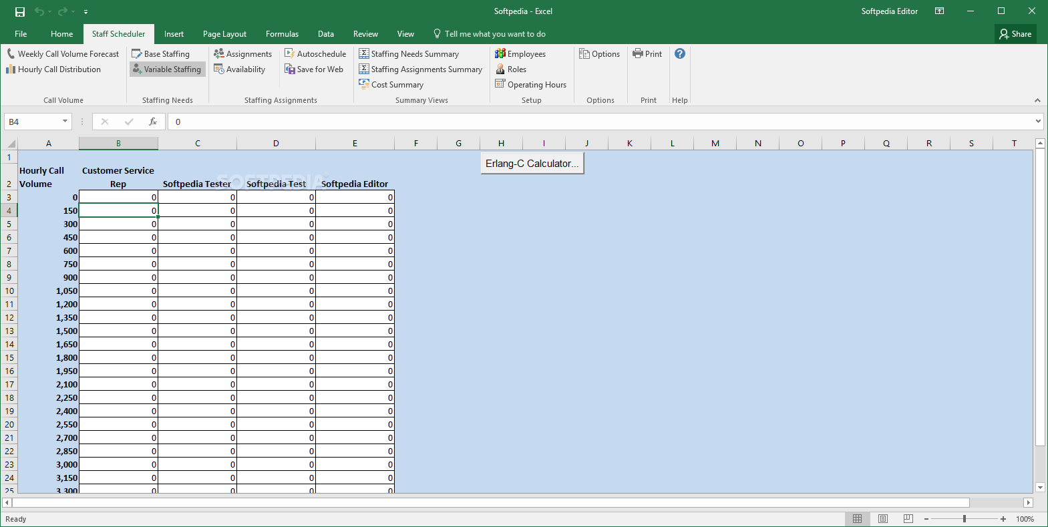The image size is (1048, 527).
Task: Switch to the Page Layout tab
Action: tap(224, 34)
